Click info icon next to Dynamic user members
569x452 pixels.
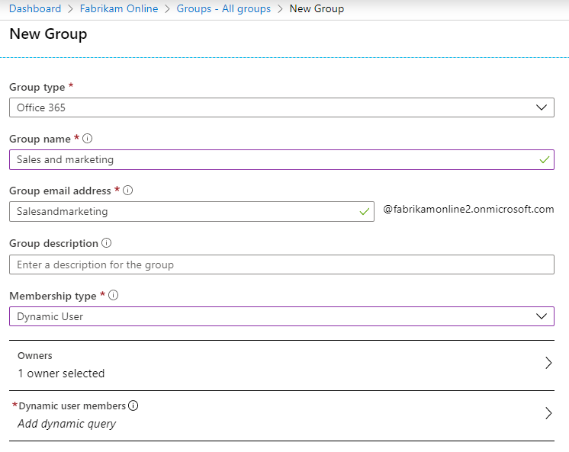pyautogui.click(x=133, y=406)
